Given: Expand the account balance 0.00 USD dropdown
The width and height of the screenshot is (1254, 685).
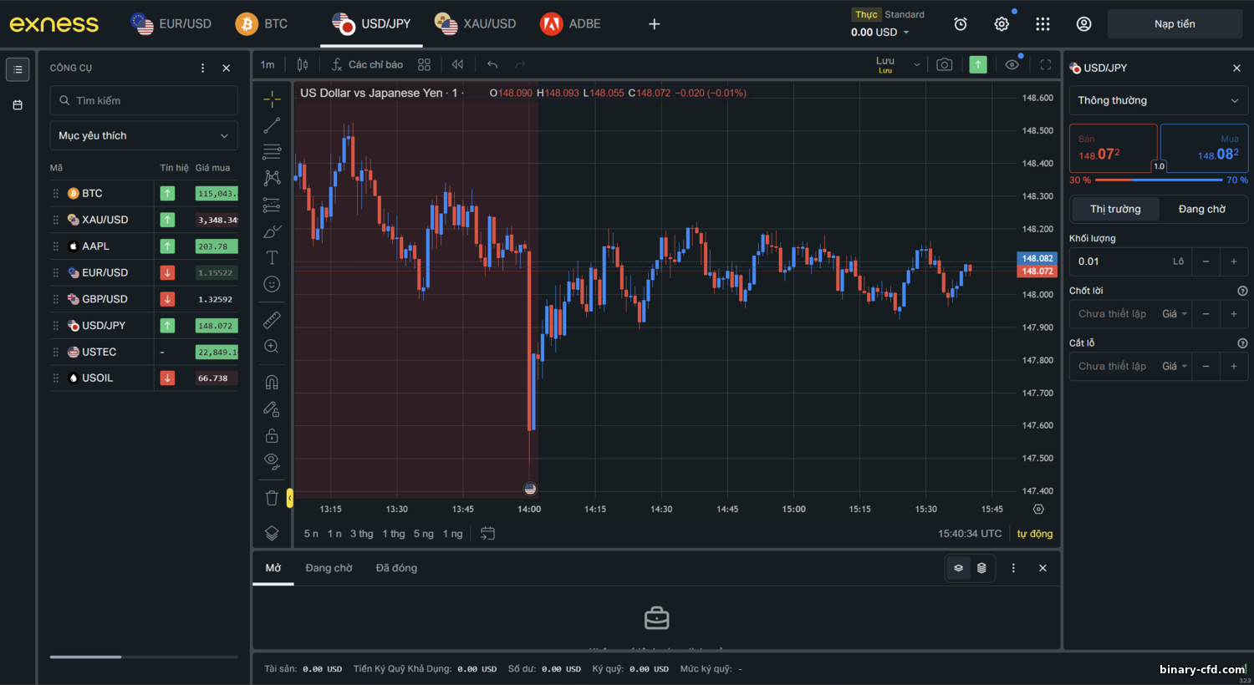Looking at the screenshot, I should pos(879,33).
